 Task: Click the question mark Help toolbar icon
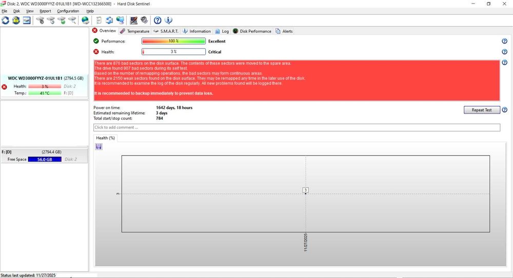click(x=157, y=20)
